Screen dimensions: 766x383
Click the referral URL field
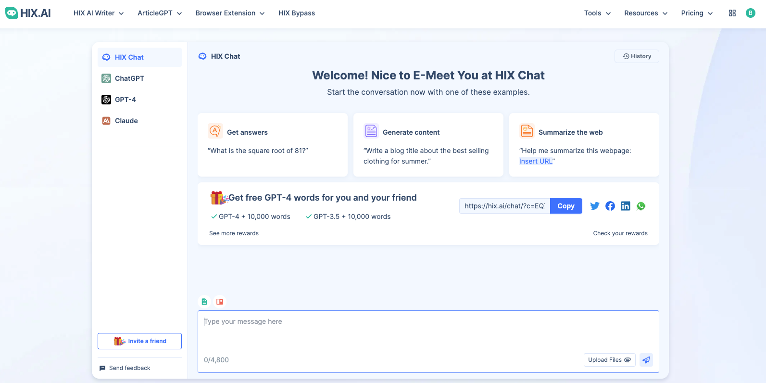click(x=504, y=206)
